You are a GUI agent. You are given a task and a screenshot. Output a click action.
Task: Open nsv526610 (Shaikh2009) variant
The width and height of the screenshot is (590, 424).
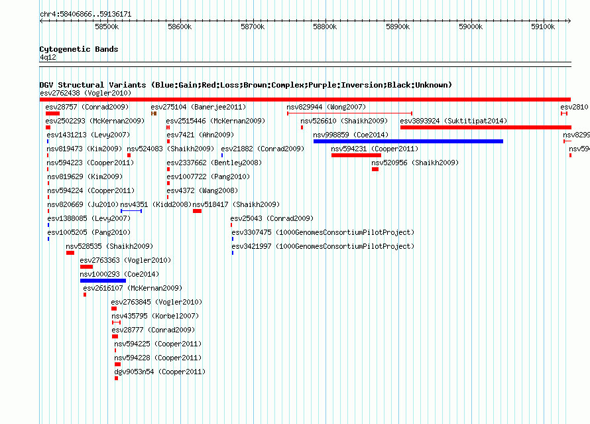(x=344, y=121)
